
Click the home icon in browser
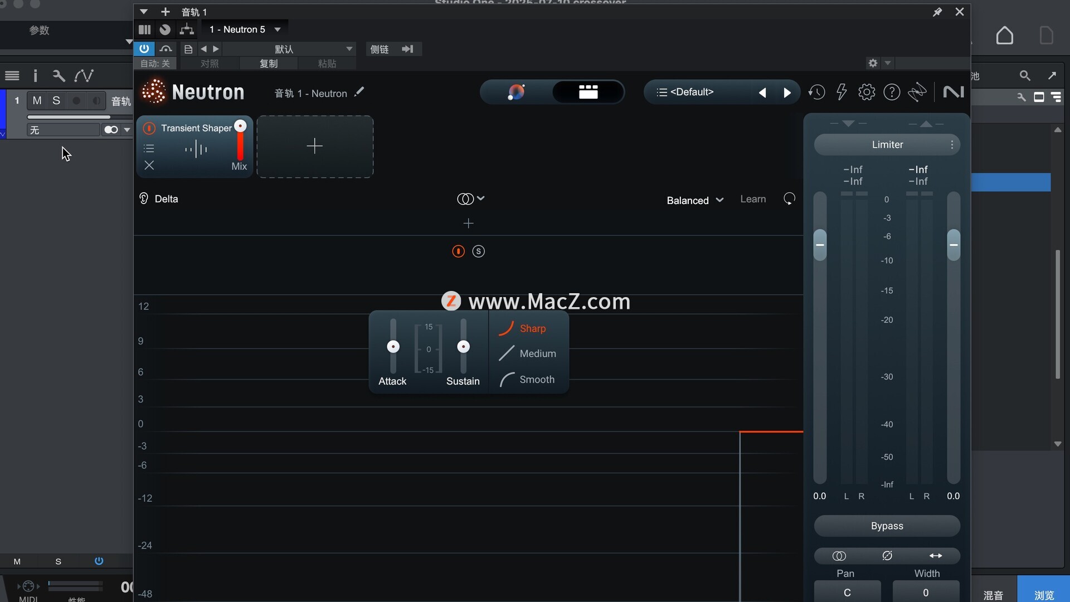click(x=1004, y=35)
